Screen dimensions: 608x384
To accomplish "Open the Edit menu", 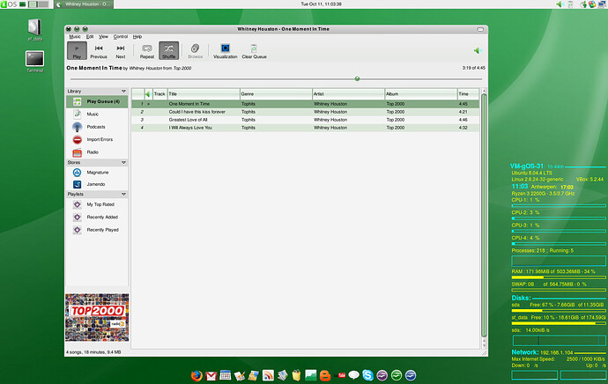I will [x=90, y=36].
